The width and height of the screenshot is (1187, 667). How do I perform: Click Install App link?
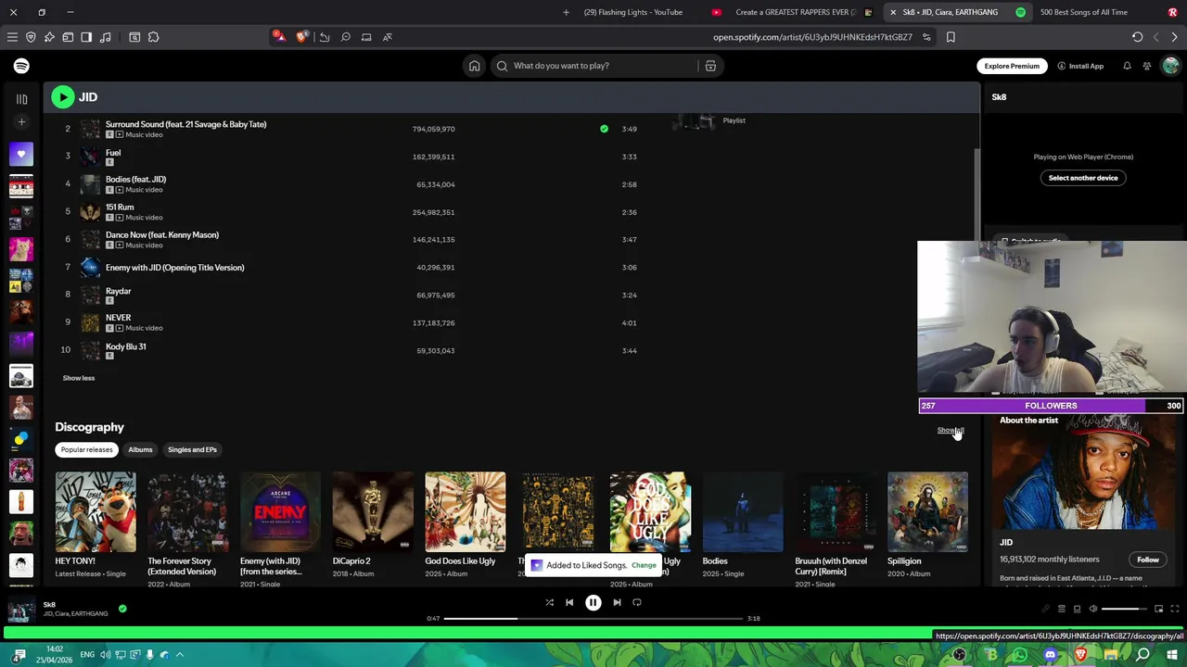1080,66
